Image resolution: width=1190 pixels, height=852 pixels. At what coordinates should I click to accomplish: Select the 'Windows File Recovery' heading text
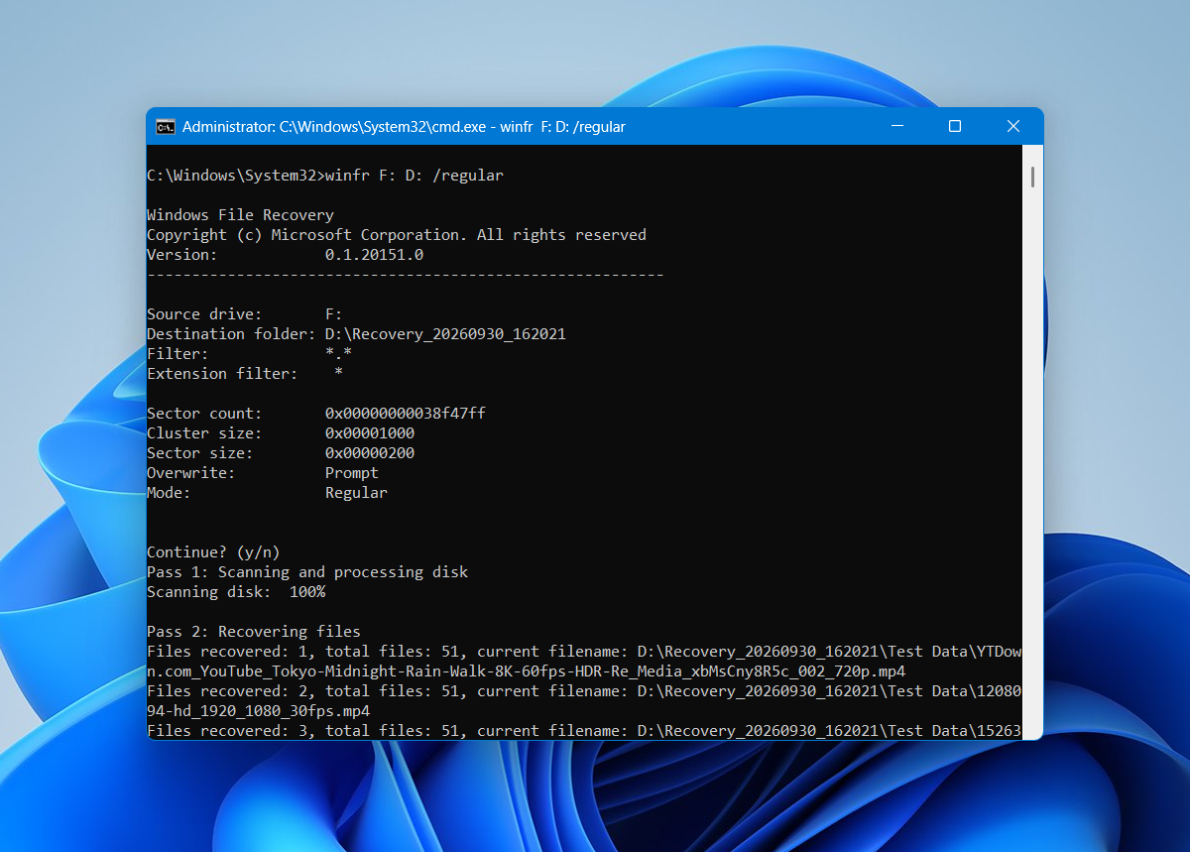(x=240, y=215)
